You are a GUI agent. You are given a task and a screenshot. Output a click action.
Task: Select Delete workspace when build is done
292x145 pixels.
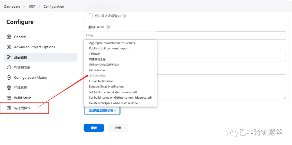pyautogui.click(x=113, y=103)
